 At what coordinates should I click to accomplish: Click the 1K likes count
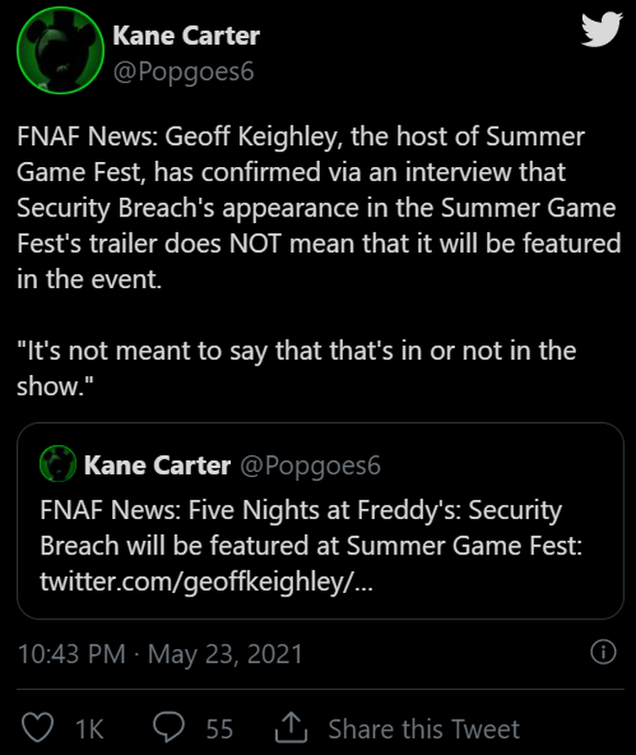(90, 729)
